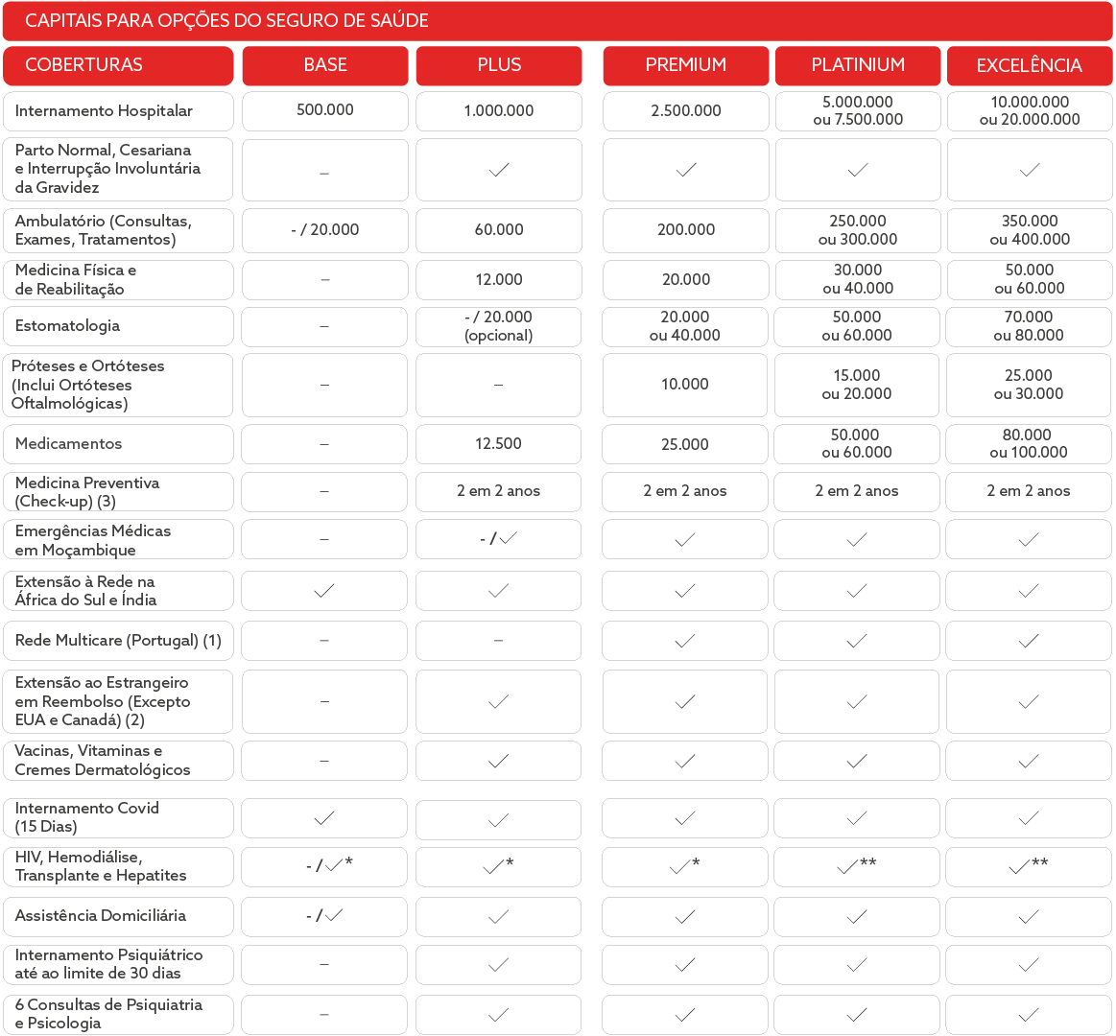Click the '60.000' PLUS Ambulatório value

tap(499, 230)
